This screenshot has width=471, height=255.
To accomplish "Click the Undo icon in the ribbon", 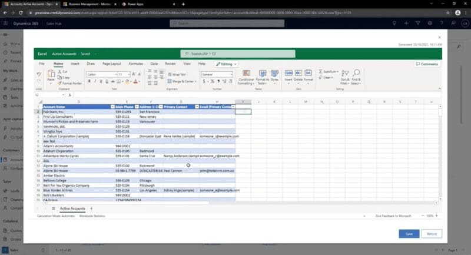I will (39, 74).
